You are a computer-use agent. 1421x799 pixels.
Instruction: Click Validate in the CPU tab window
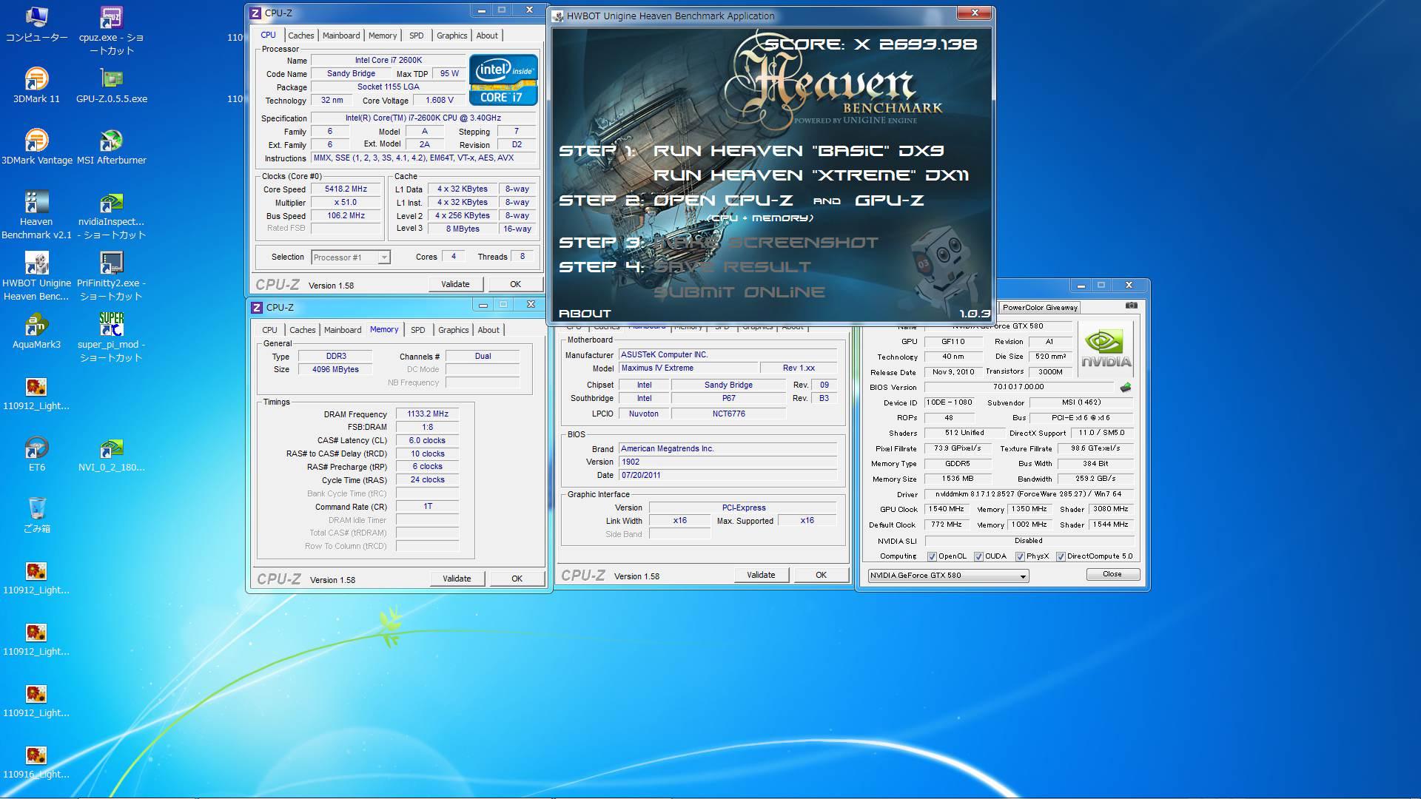(x=455, y=284)
